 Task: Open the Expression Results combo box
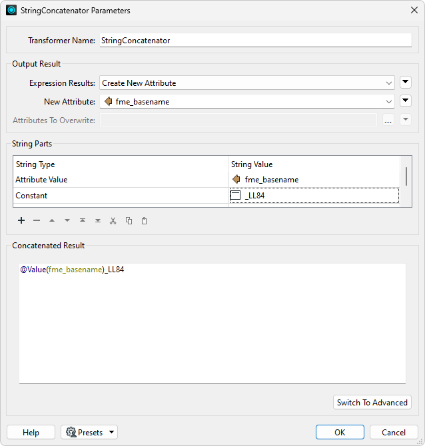tap(246, 83)
